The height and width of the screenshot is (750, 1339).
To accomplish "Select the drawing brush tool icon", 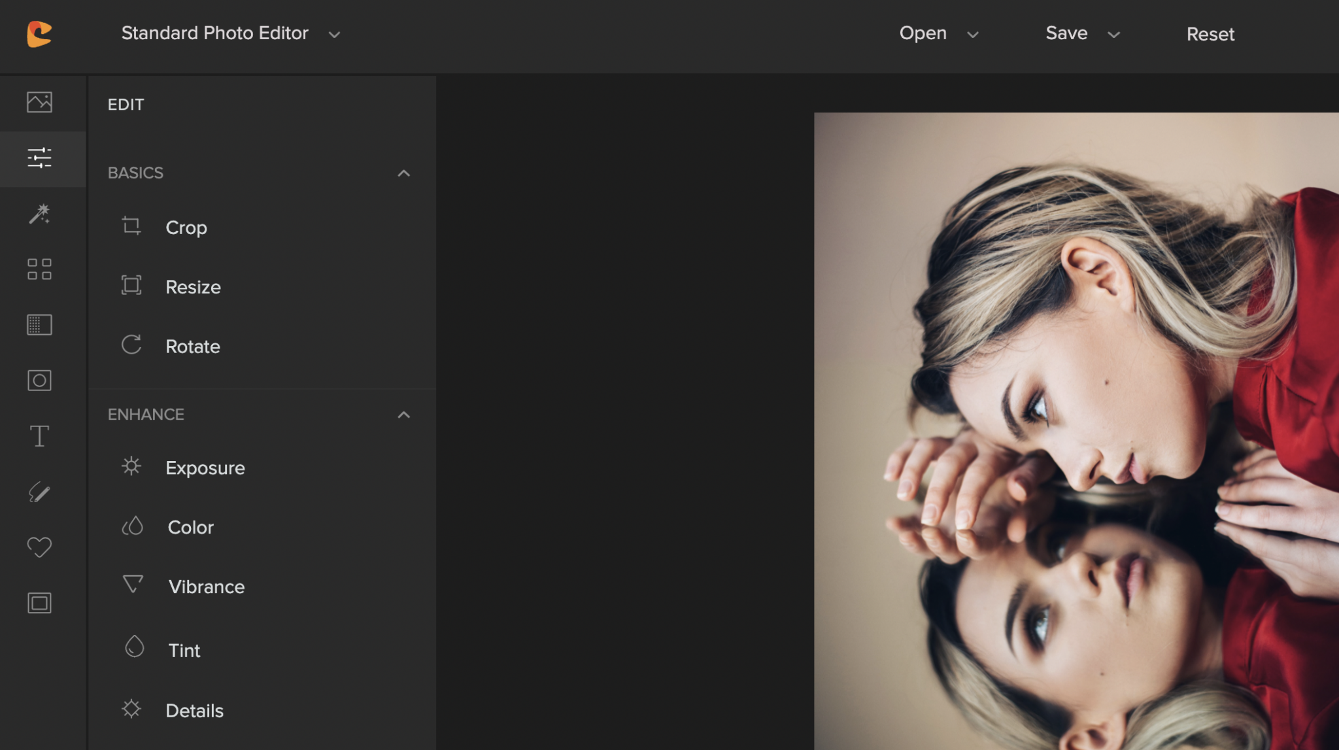I will [x=39, y=492].
